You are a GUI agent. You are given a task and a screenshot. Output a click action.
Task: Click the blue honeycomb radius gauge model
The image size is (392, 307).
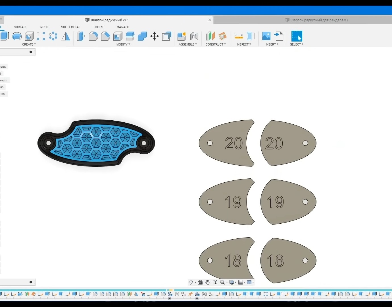pyautogui.click(x=96, y=143)
